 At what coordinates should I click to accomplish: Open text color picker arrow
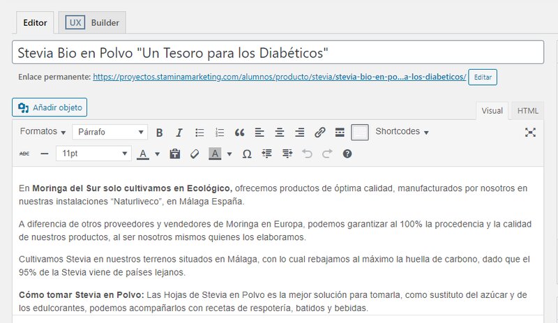[x=158, y=154]
